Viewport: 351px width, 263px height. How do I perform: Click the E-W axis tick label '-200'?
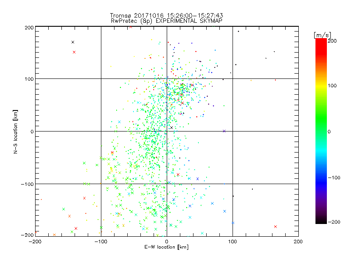[x=35, y=242]
